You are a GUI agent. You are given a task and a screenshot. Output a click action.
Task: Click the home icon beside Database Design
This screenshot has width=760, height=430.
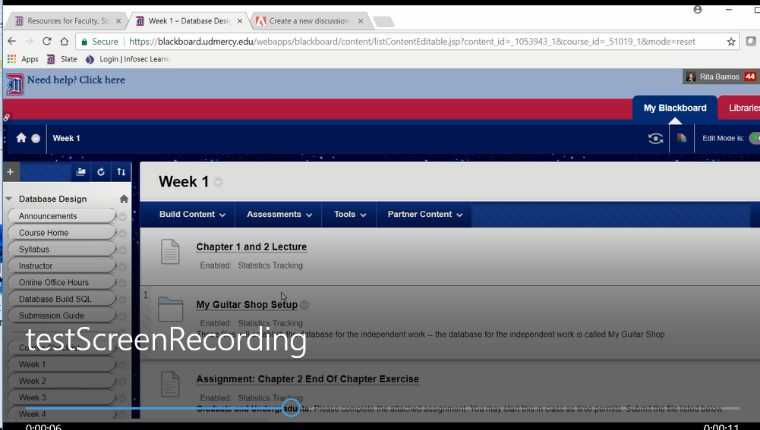tap(124, 199)
